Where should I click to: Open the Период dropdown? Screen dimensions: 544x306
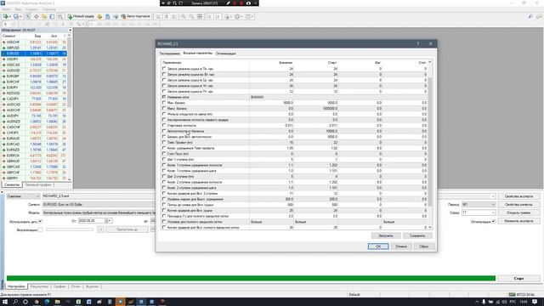[479, 205]
